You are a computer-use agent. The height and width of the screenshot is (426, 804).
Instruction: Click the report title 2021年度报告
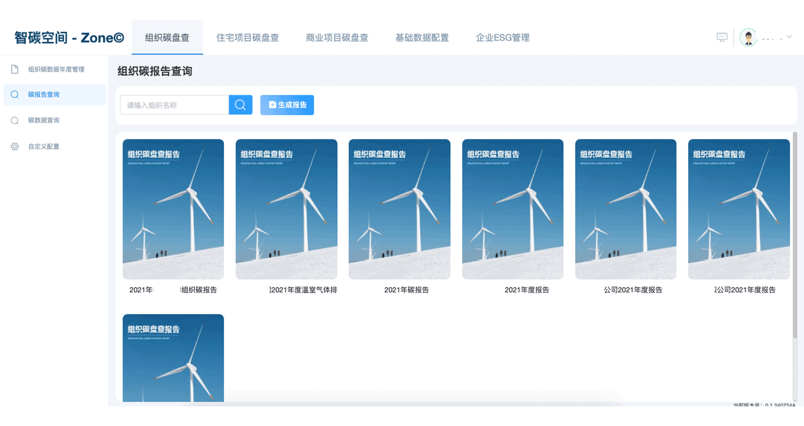[x=527, y=290]
